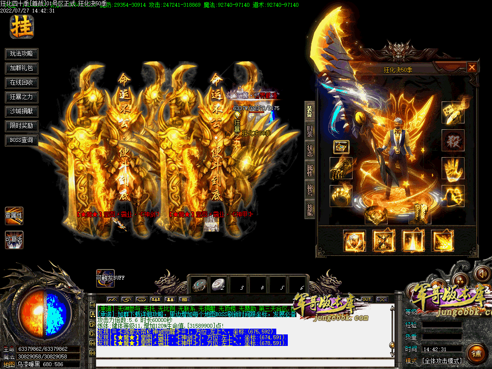This screenshot has width=492, height=369.
Task: Toggle the speaker sound button
Action: tap(481, 274)
